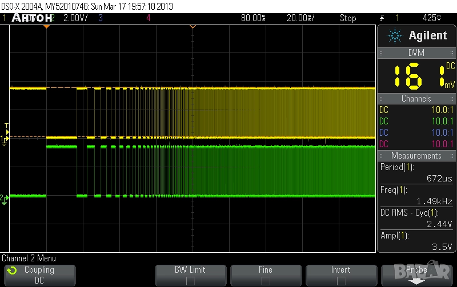The height and width of the screenshot is (287, 457).
Task: Click channel 2 ground level marker
Action: (x=5, y=198)
